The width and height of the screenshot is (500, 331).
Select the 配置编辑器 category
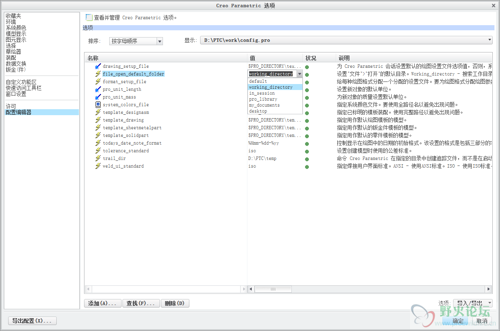pos(42,112)
